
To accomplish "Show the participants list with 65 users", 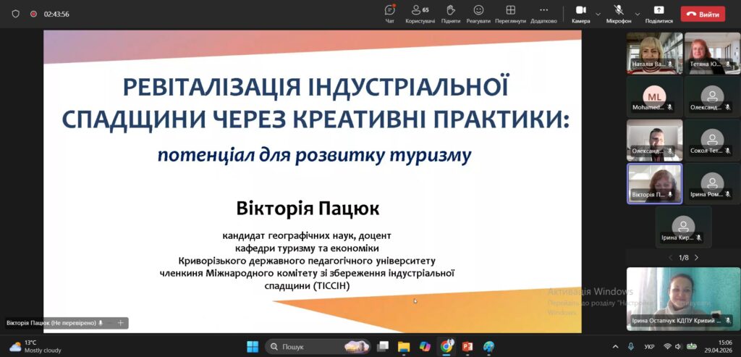I will (x=420, y=10).
